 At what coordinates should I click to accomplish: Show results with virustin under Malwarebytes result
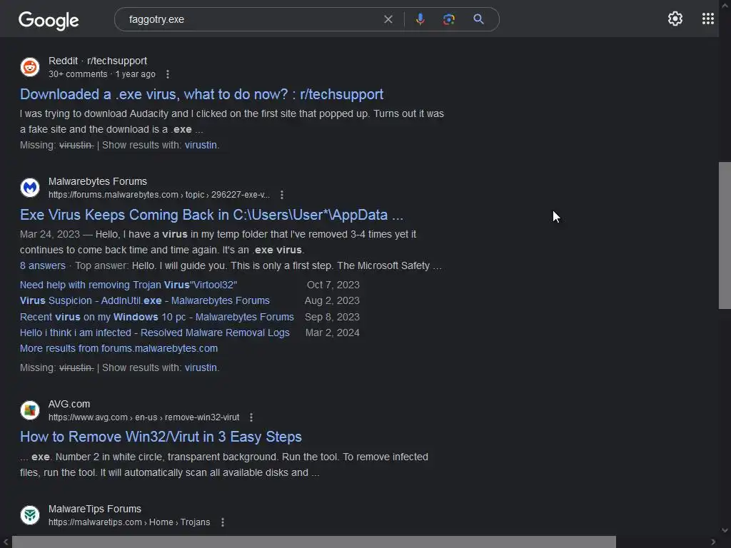pyautogui.click(x=201, y=367)
